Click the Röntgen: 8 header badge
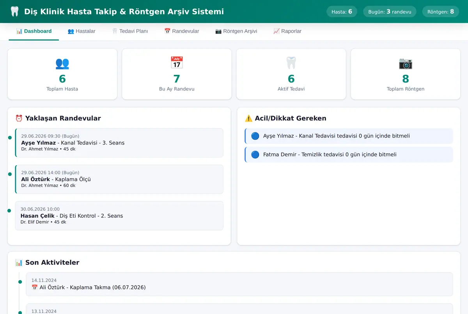This screenshot has height=314, width=468. click(441, 12)
